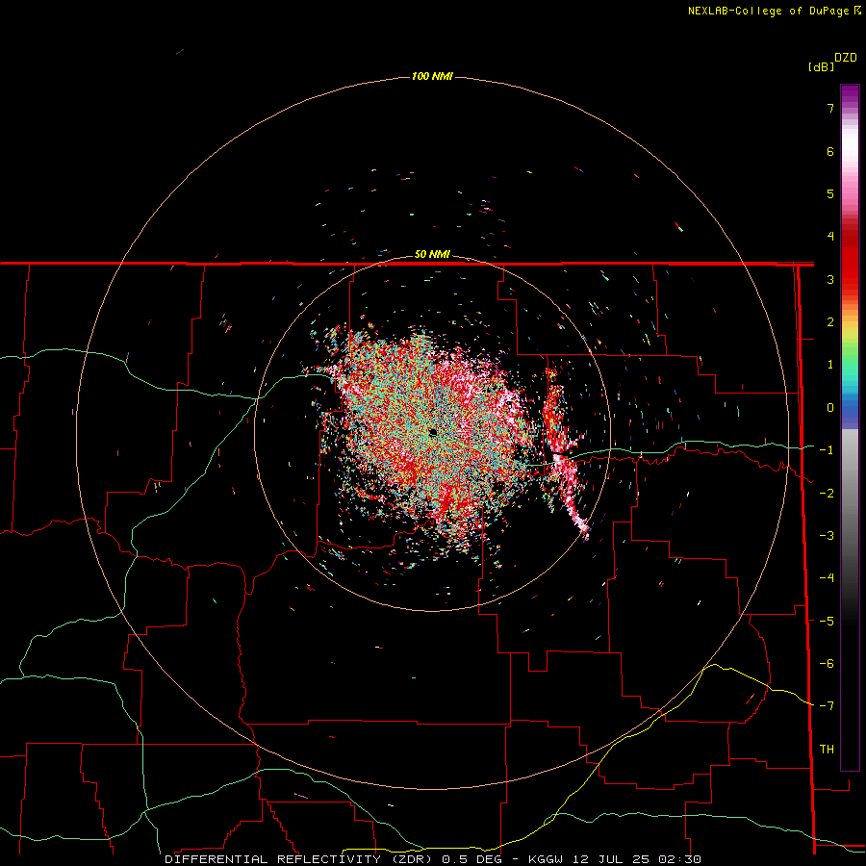Click the [dB] unit label
This screenshot has height=866, width=866.
pos(821,66)
